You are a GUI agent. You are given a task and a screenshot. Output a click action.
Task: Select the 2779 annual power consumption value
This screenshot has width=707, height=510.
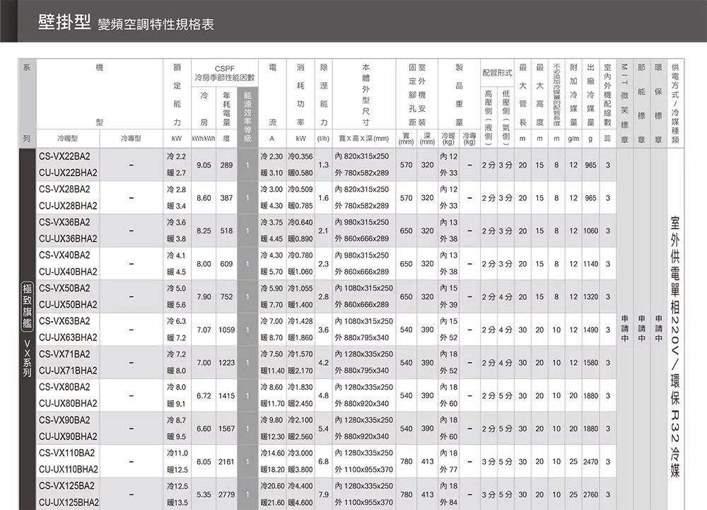(x=227, y=494)
